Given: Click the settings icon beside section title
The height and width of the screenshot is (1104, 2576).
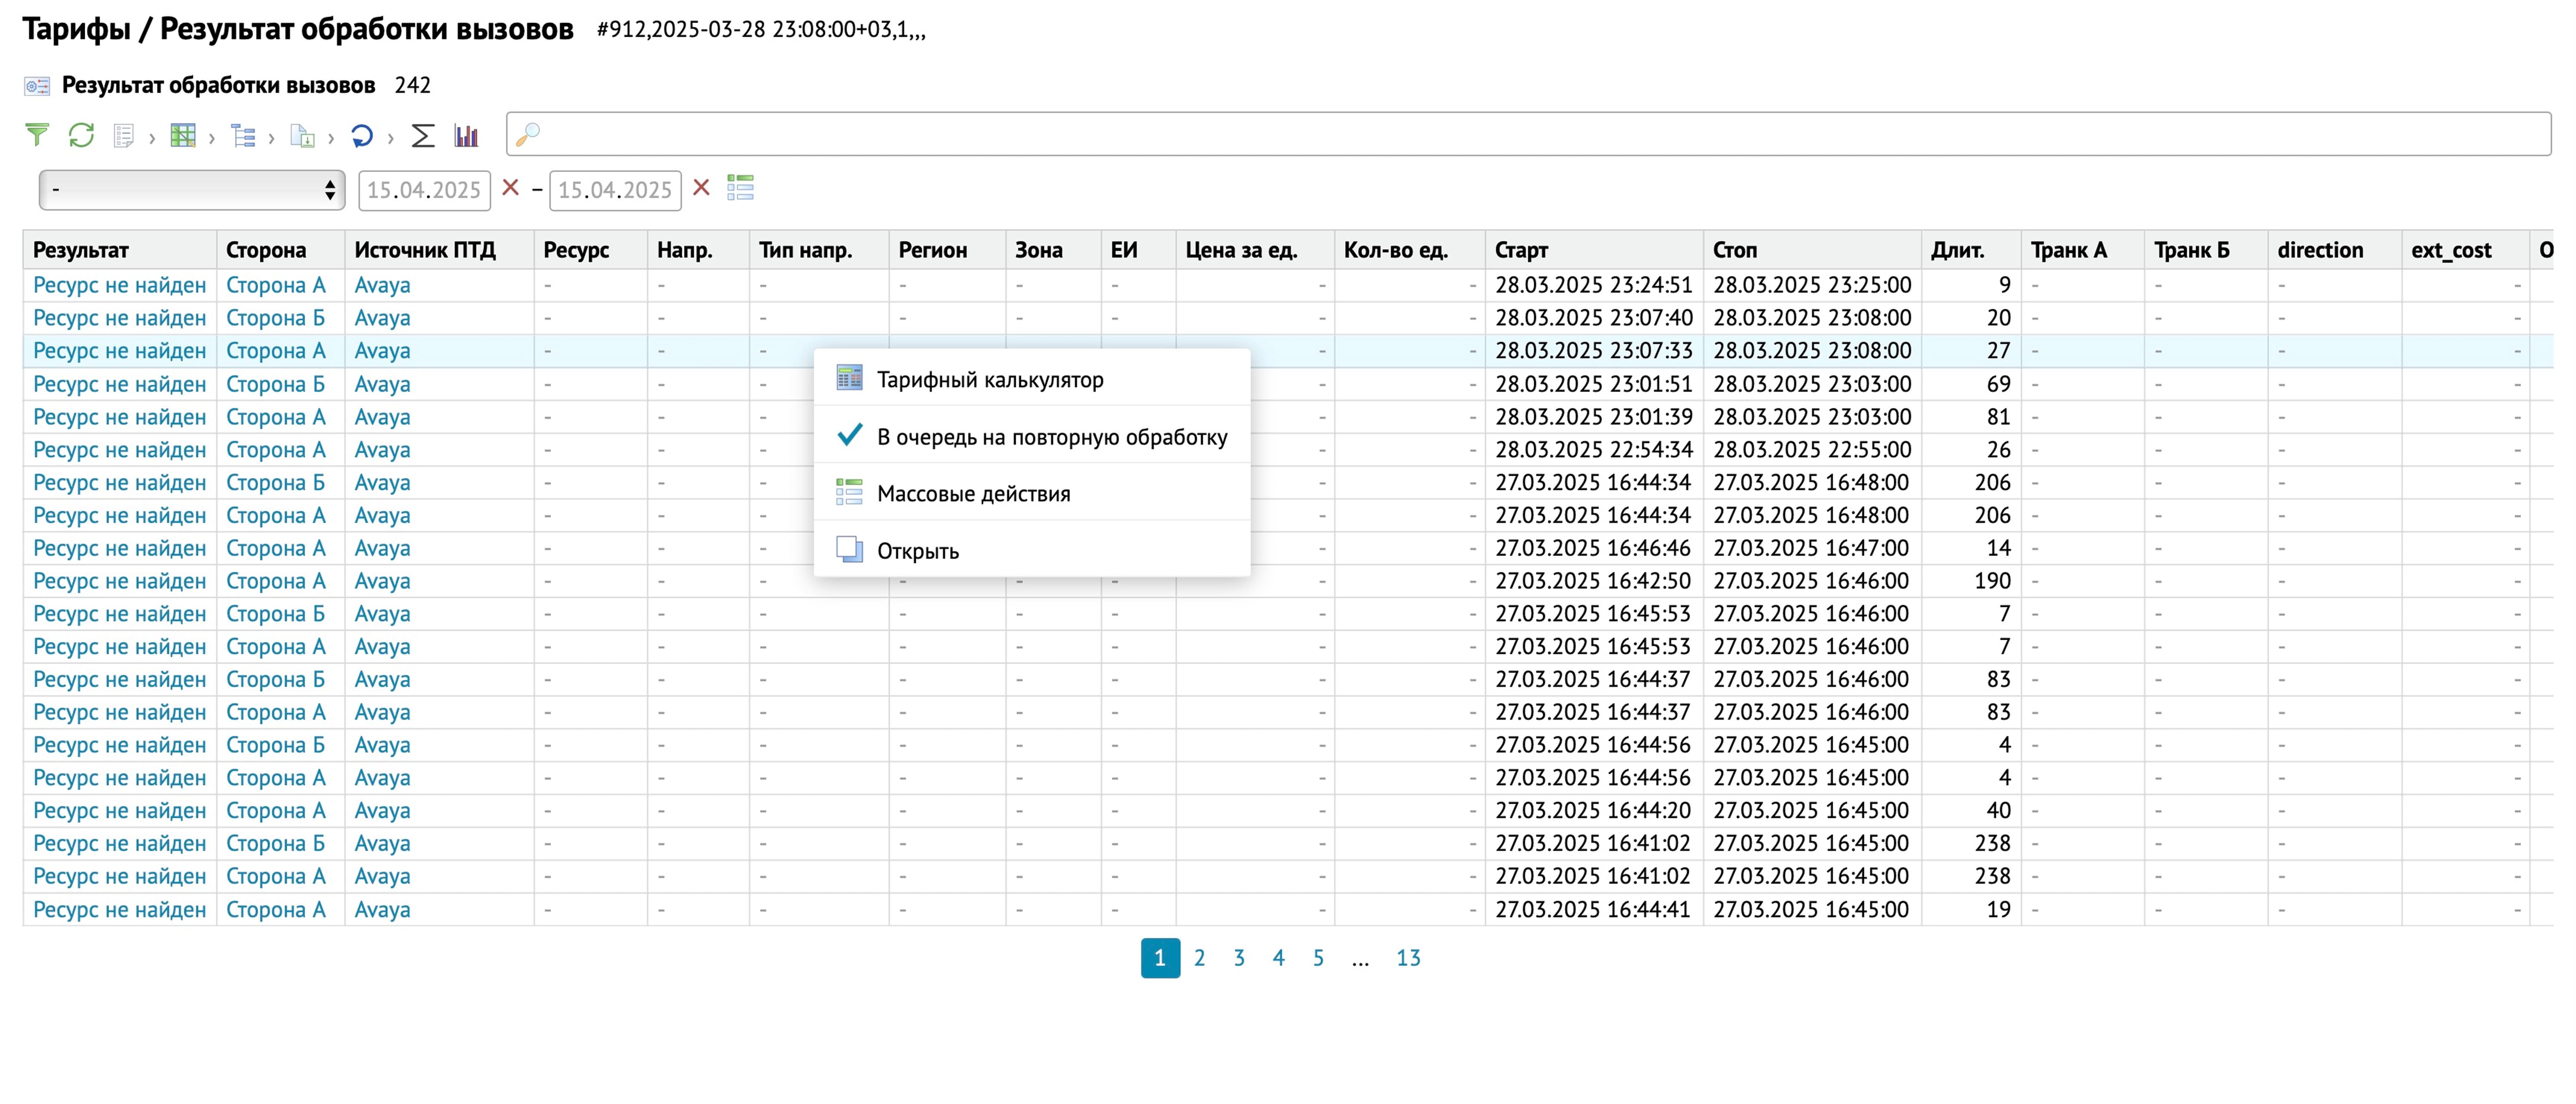Looking at the screenshot, I should pyautogui.click(x=37, y=86).
